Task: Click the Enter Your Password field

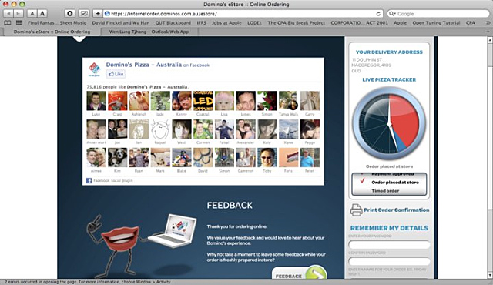Action: 389,245
